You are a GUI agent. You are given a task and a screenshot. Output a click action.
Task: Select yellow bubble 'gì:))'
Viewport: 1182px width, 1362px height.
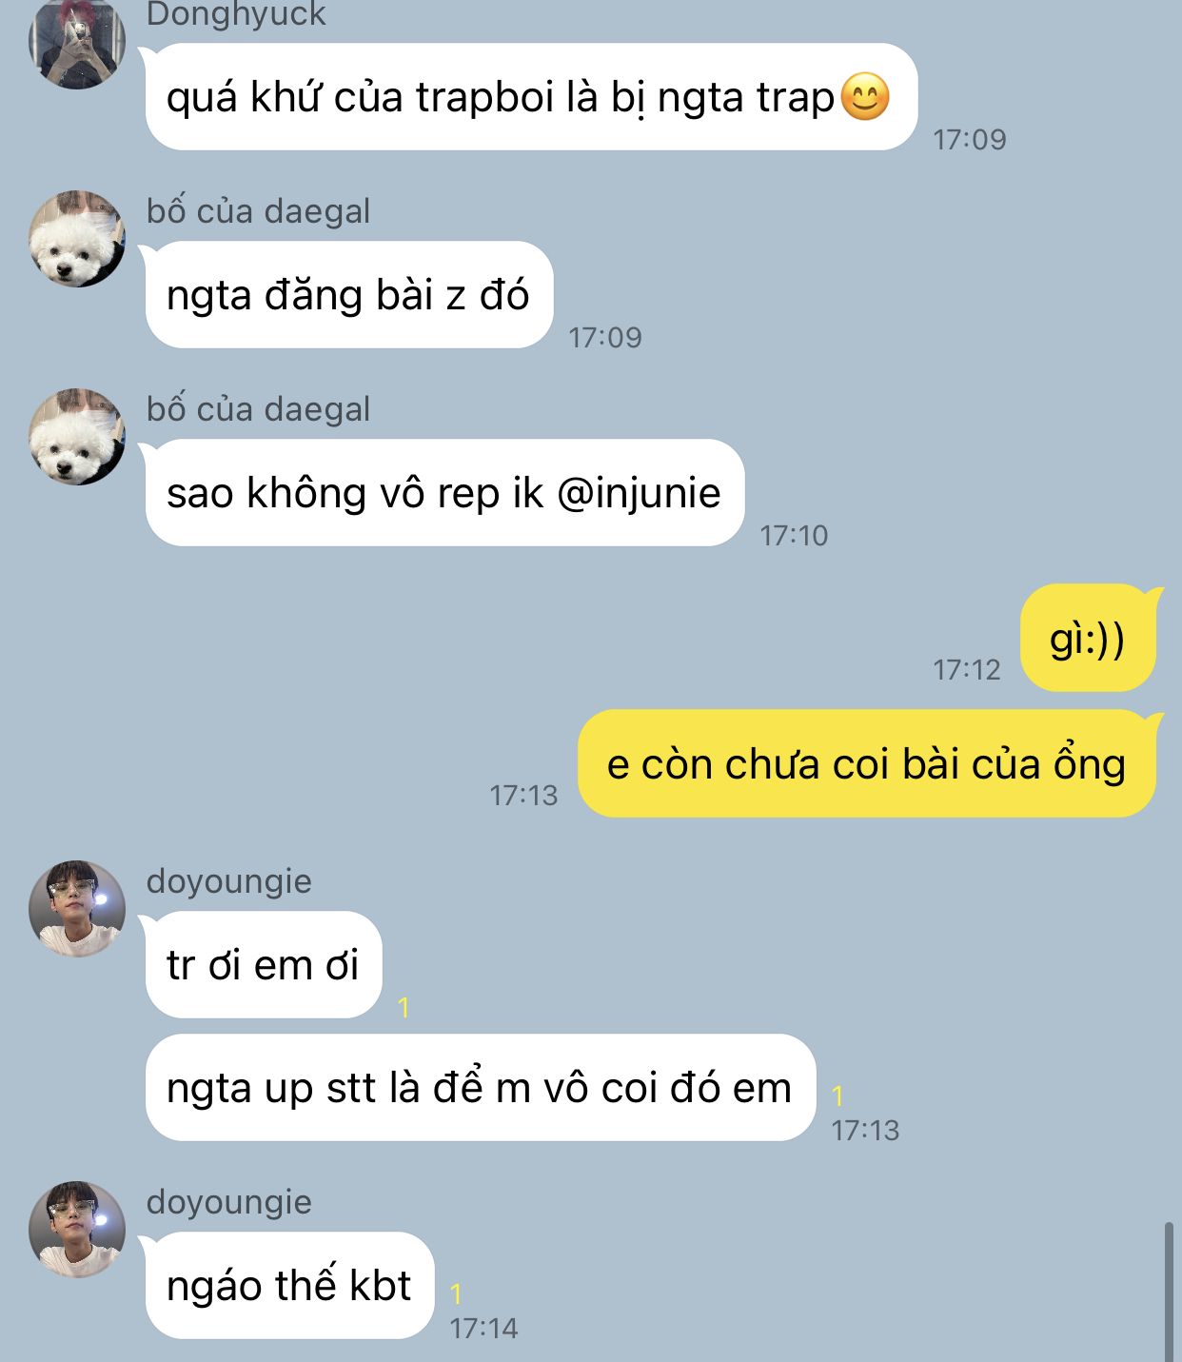coord(1087,638)
